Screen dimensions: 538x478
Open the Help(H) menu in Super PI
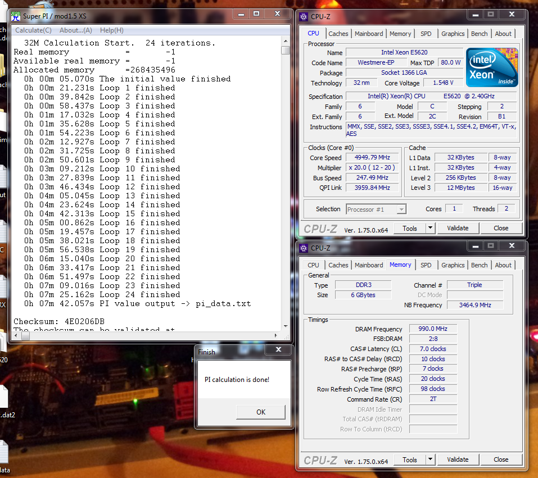tap(112, 30)
